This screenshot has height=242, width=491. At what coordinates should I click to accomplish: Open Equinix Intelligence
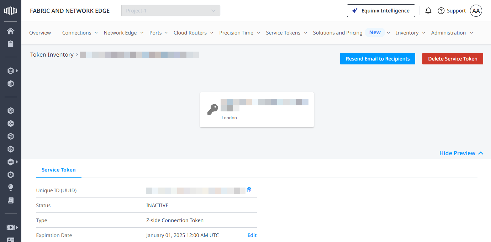coord(381,11)
